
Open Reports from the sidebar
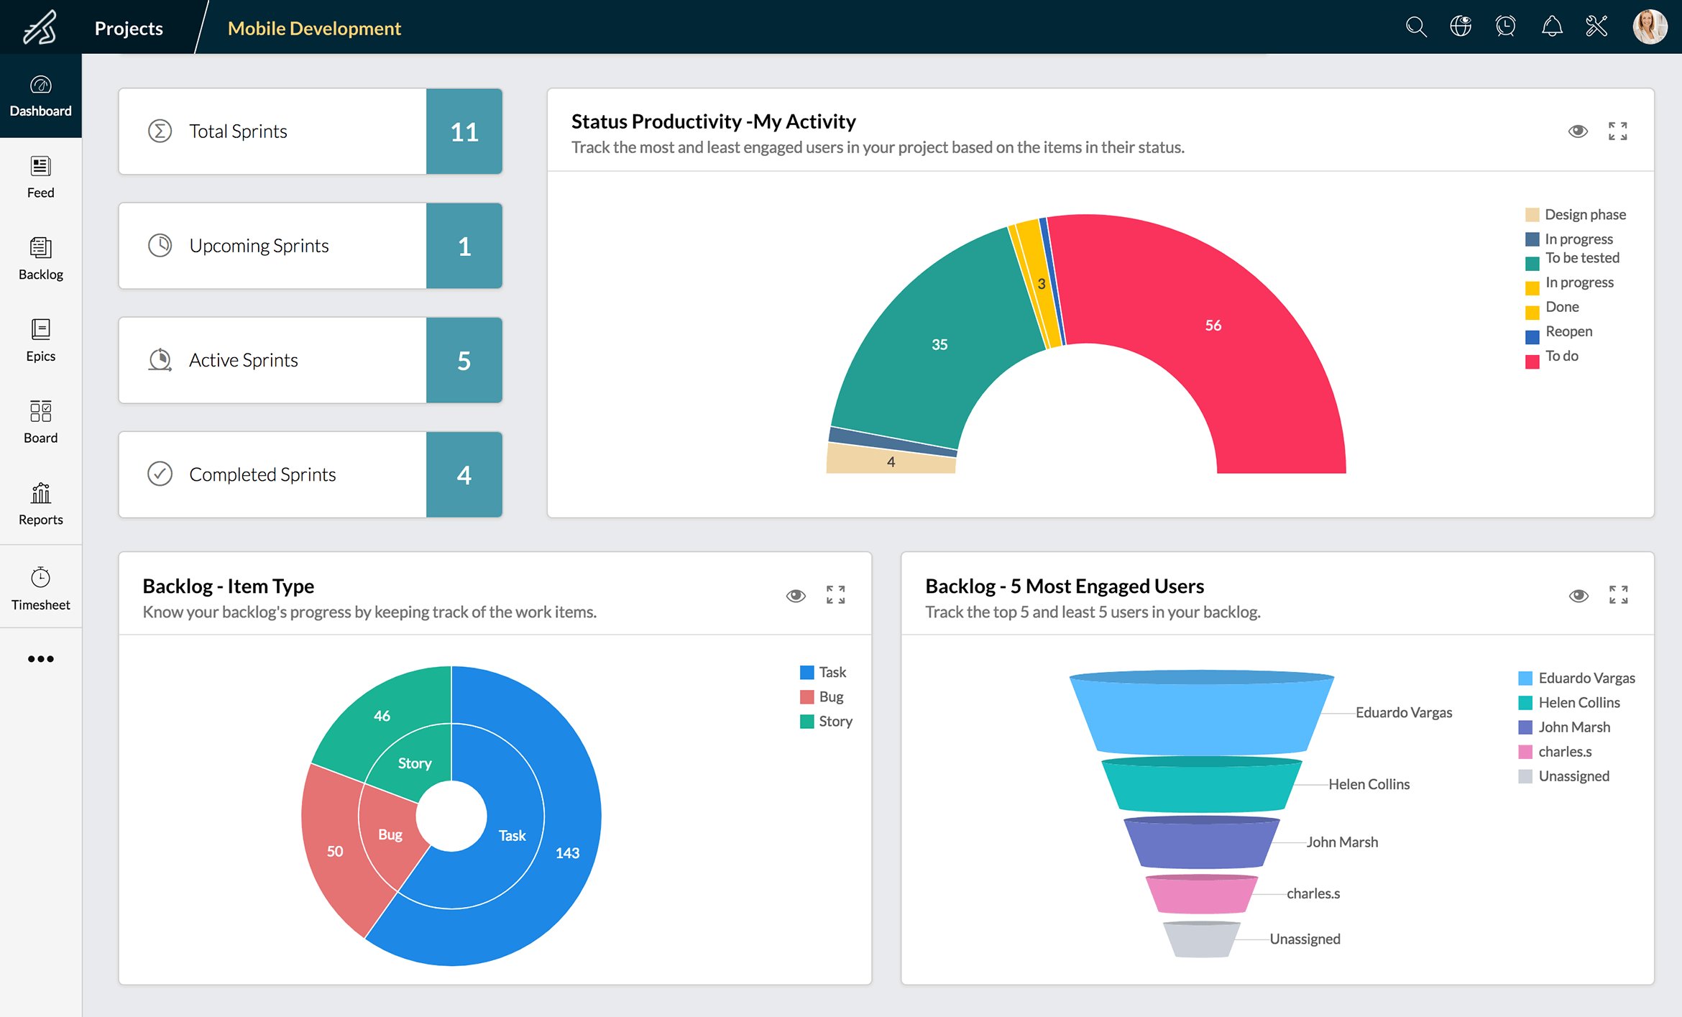(x=40, y=503)
